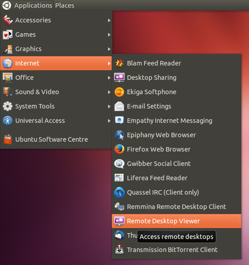Expand the Universal Access submenu arrow
Screen dimensions: 249x265
(x=109, y=121)
